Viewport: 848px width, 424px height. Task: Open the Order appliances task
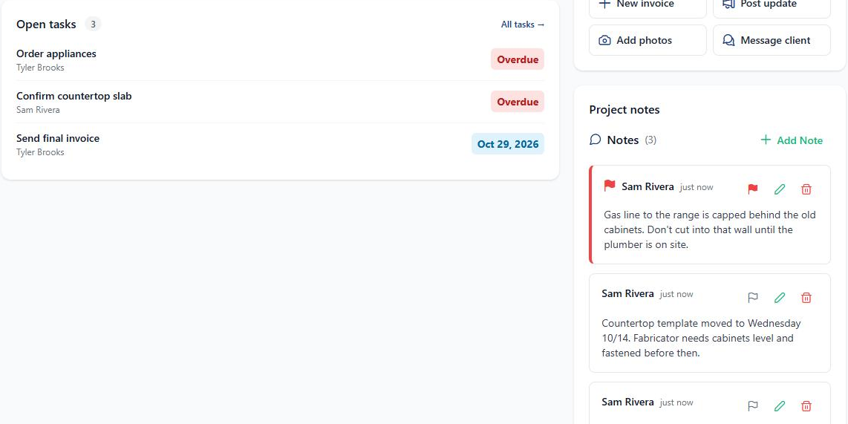(280, 59)
